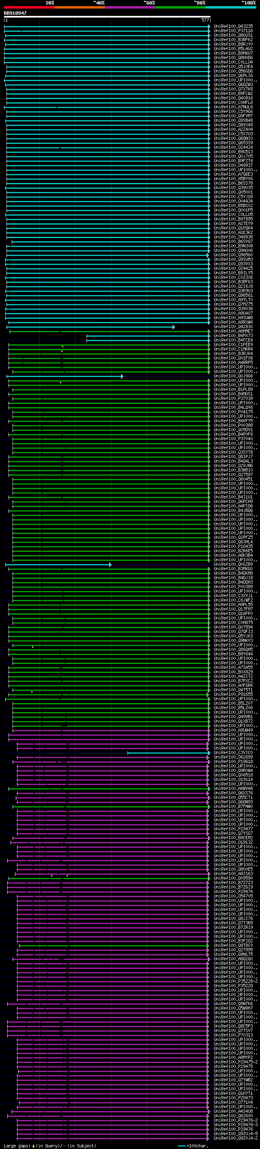Open hit UniRef100_P37116
Viewport: 260px width, 1149px height.
(233, 31)
